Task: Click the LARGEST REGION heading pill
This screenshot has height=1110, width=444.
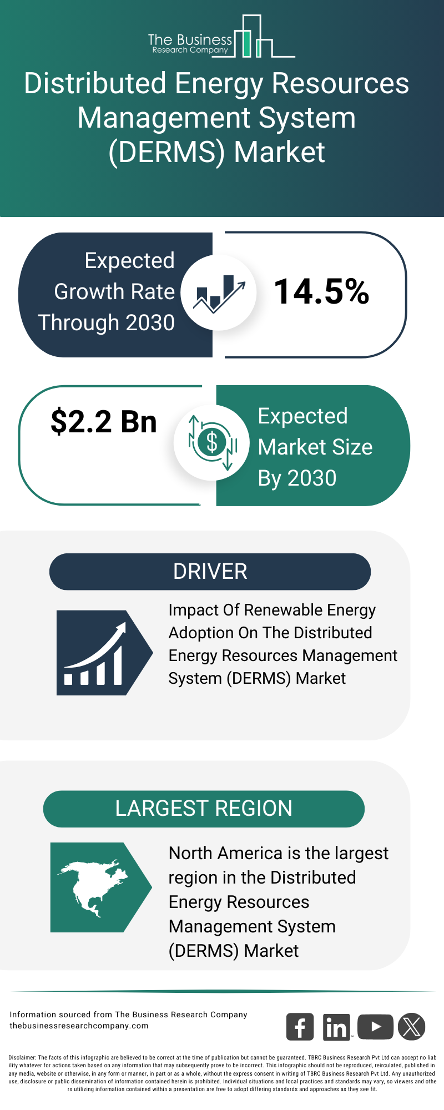Action: 204,809
